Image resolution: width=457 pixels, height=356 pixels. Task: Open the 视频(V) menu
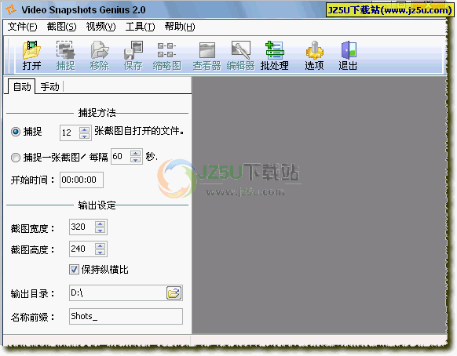tap(101, 27)
